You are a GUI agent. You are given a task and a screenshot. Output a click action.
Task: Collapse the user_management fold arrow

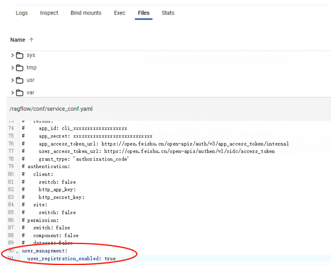(x=17, y=252)
